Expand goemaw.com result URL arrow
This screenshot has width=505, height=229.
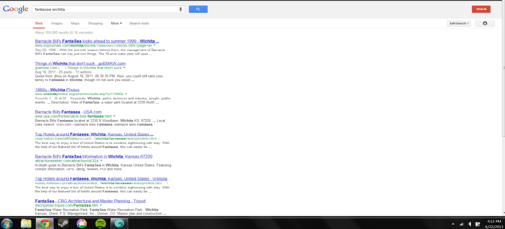click(x=124, y=68)
